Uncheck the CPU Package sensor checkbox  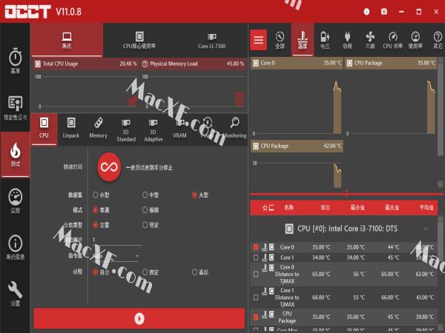click(256, 317)
